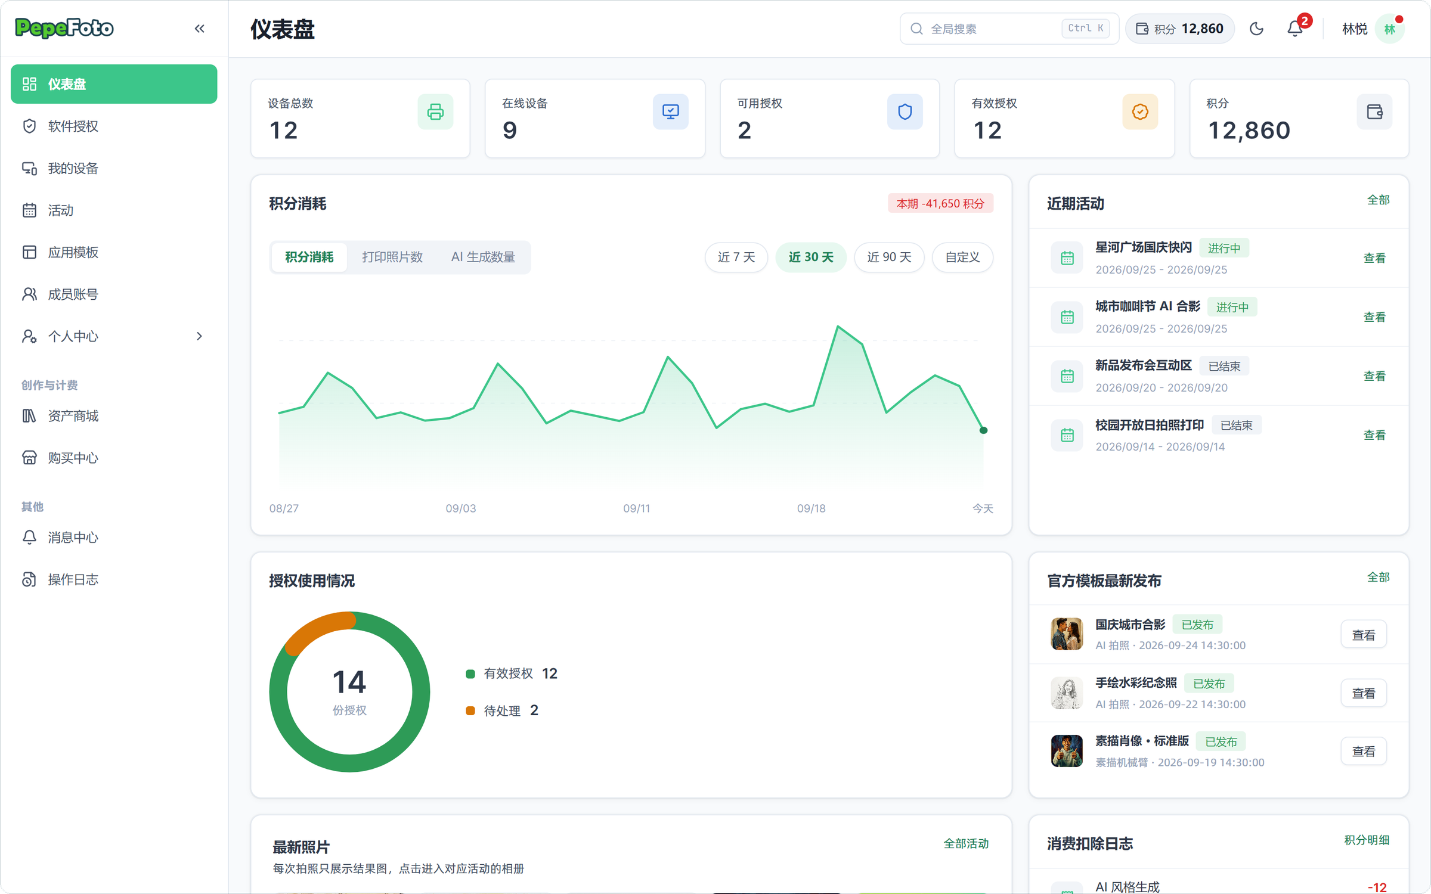Select the 近 30 天 range
The image size is (1431, 894).
tap(811, 257)
